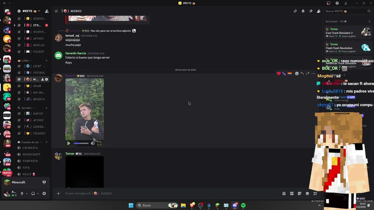Open user settings gear
Image resolution: width=374 pixels, height=210 pixels.
pyautogui.click(x=44, y=193)
